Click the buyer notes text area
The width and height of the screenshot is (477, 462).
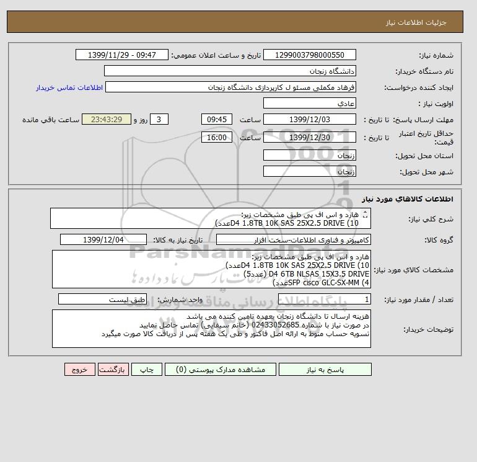[211, 329]
